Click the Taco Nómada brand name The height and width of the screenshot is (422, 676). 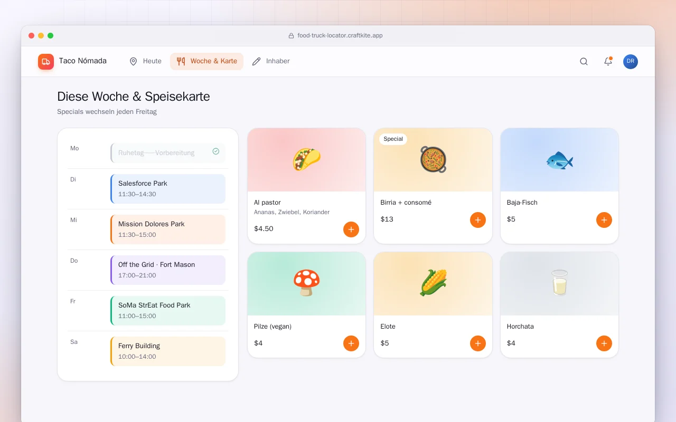tap(83, 61)
